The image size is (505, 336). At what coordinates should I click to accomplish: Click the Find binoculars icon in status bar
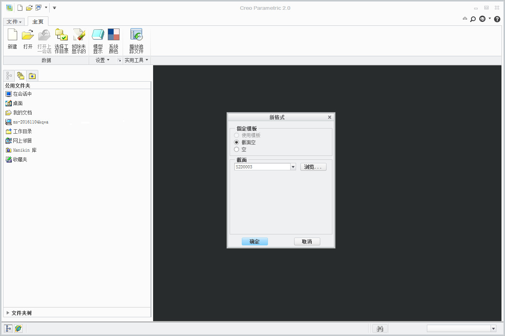(380, 329)
